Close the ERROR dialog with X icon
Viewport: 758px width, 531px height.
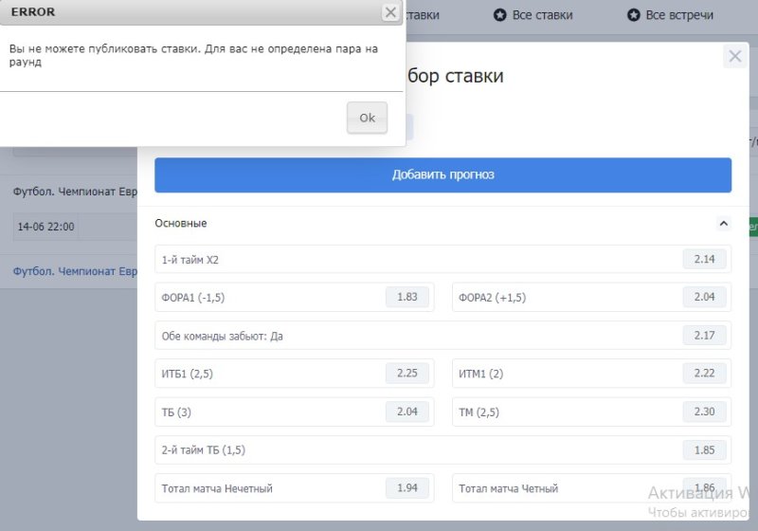point(390,12)
